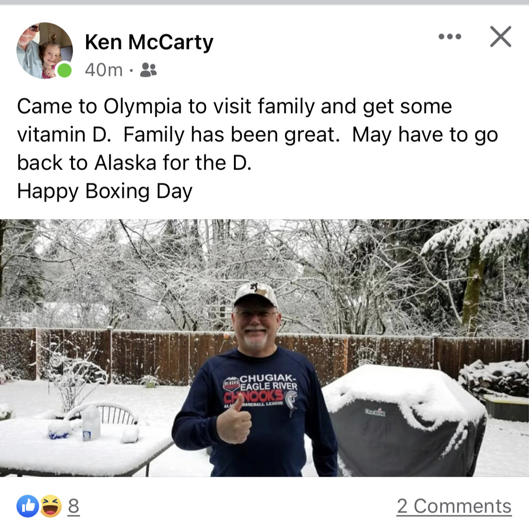
Task: Open the snowy backyard photo
Action: (264, 348)
